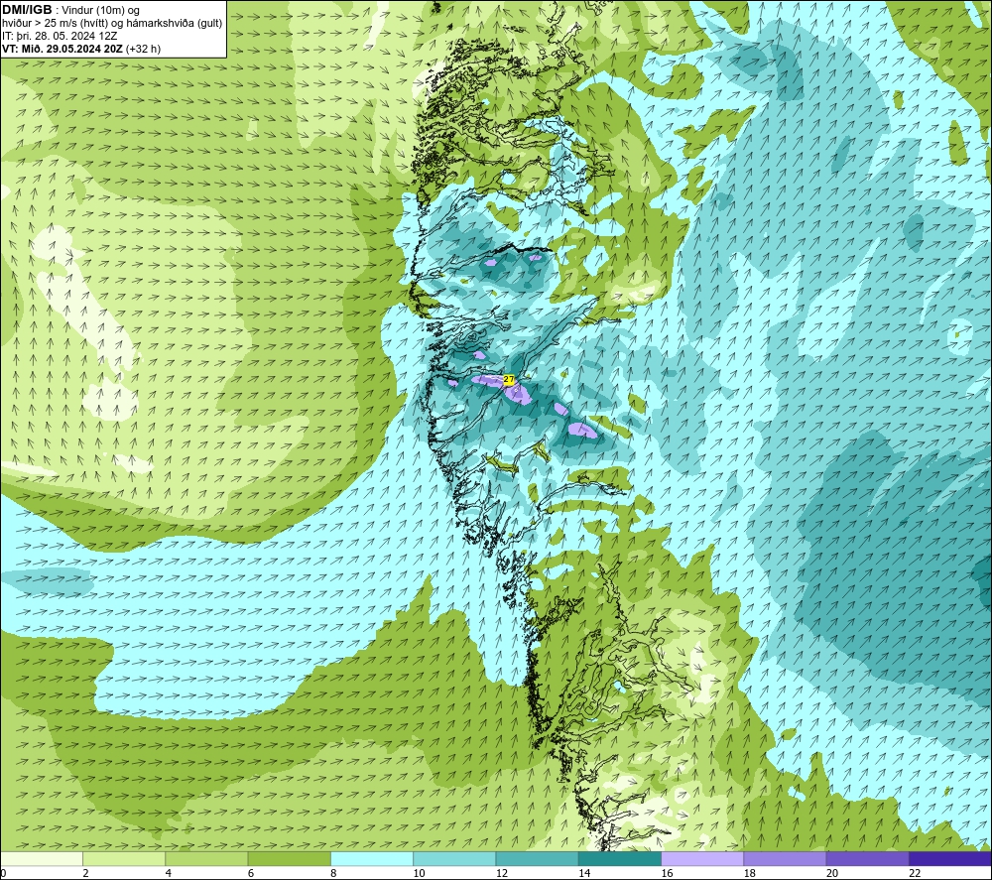Pick the 12–14 m/s teal legend swatch
The image size is (992, 880).
pos(537,859)
